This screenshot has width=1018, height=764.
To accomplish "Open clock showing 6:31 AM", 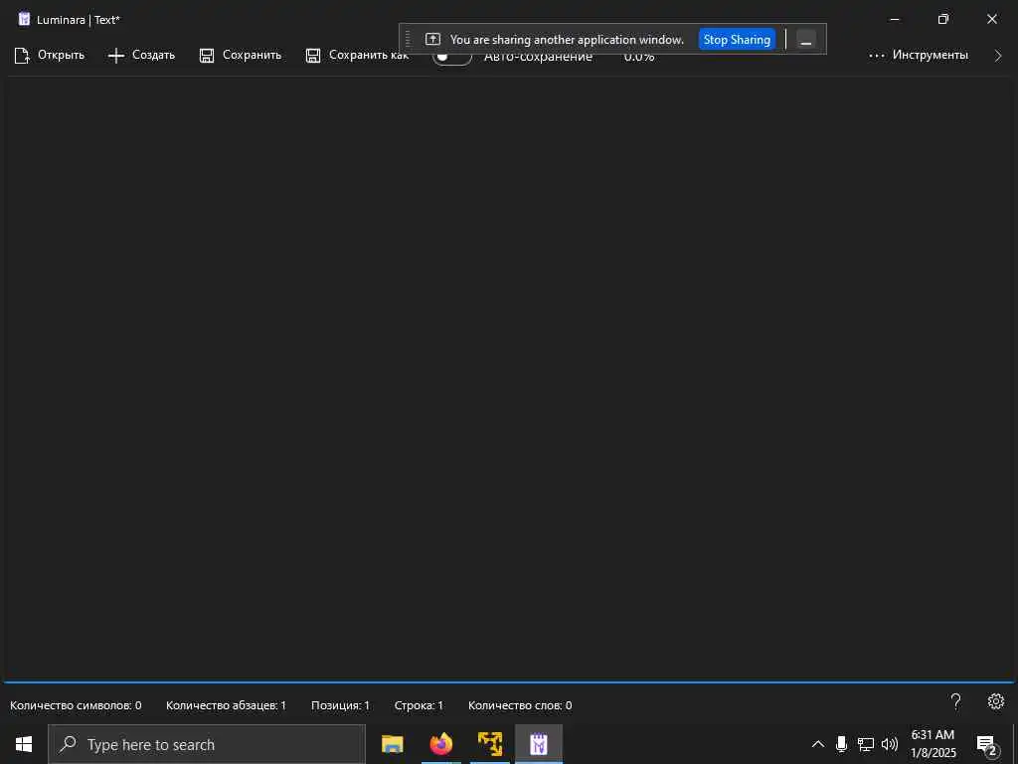I will point(933,744).
